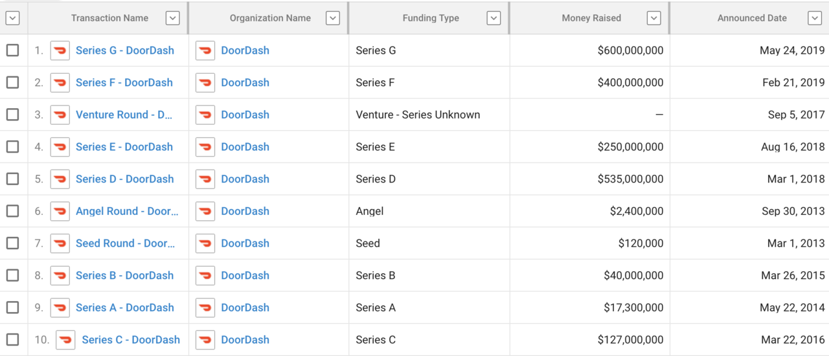
Task: Click DoorDash logo in Series F organization cell
Action: pyautogui.click(x=205, y=83)
